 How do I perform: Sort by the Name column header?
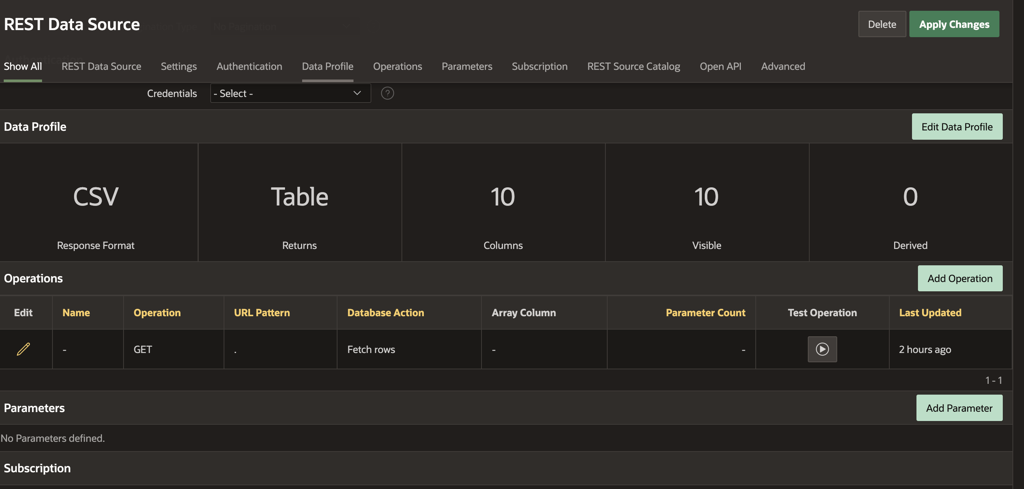click(x=76, y=312)
